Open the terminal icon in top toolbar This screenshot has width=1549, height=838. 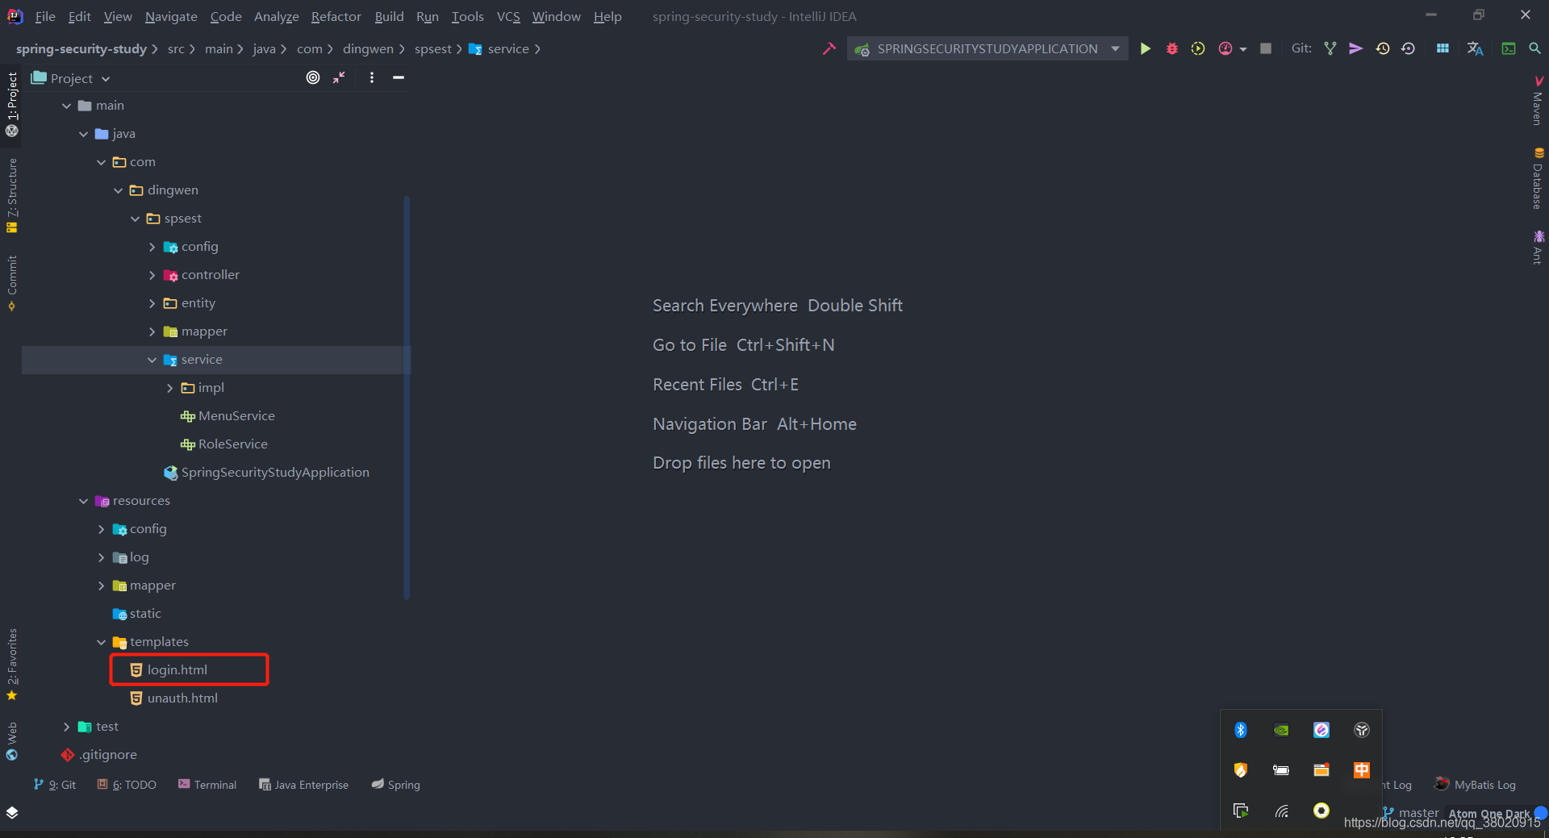[1509, 49]
